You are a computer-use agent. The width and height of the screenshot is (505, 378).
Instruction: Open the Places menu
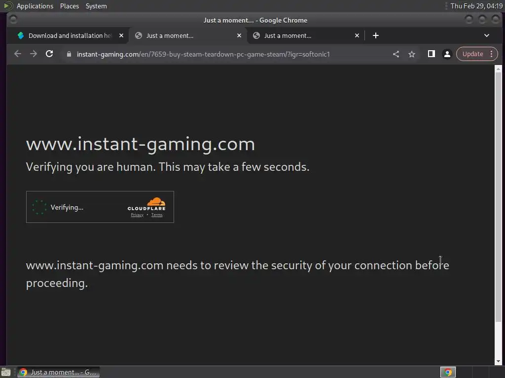click(70, 6)
